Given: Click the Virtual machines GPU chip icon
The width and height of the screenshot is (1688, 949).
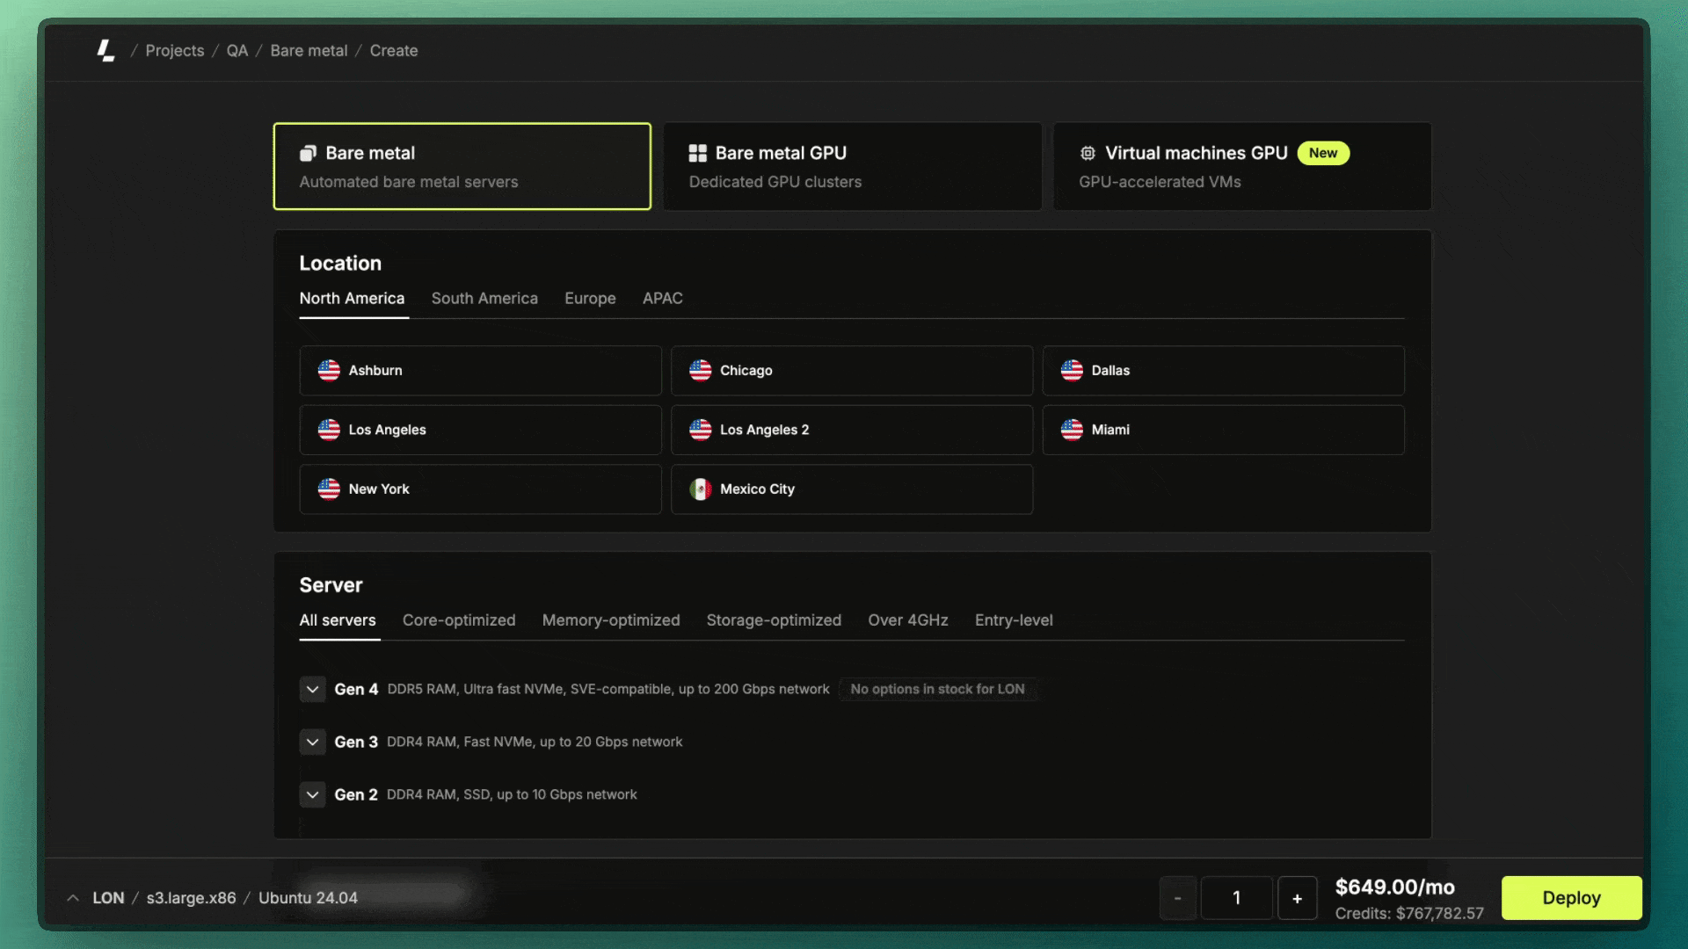Looking at the screenshot, I should pyautogui.click(x=1088, y=153).
